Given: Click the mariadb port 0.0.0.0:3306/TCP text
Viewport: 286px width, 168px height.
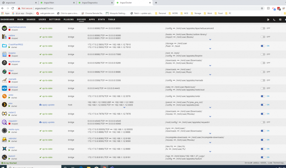Looking at the screenshot, I should pos(96,80).
